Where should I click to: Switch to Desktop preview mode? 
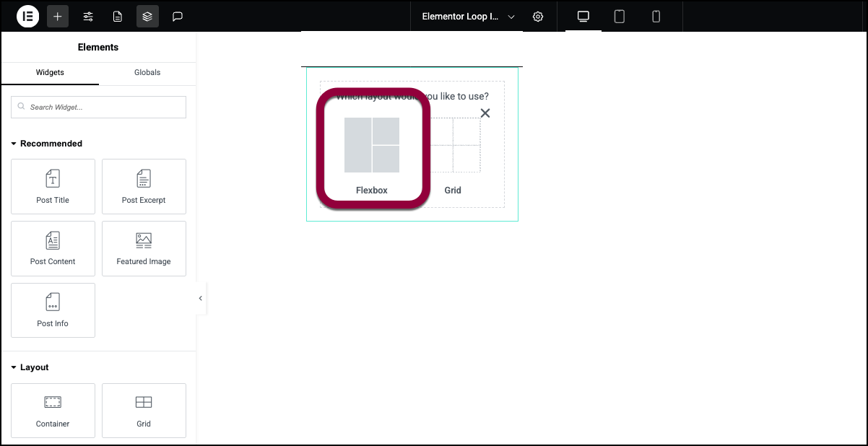tap(583, 17)
